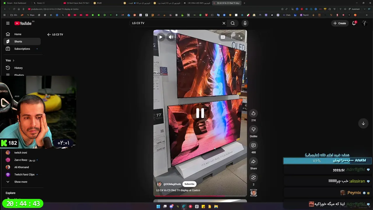Open History in the sidebar
The height and width of the screenshot is (210, 373).
pyautogui.click(x=22, y=68)
